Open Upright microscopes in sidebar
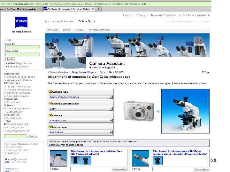This screenshot has height=172, width=230. pos(19,87)
